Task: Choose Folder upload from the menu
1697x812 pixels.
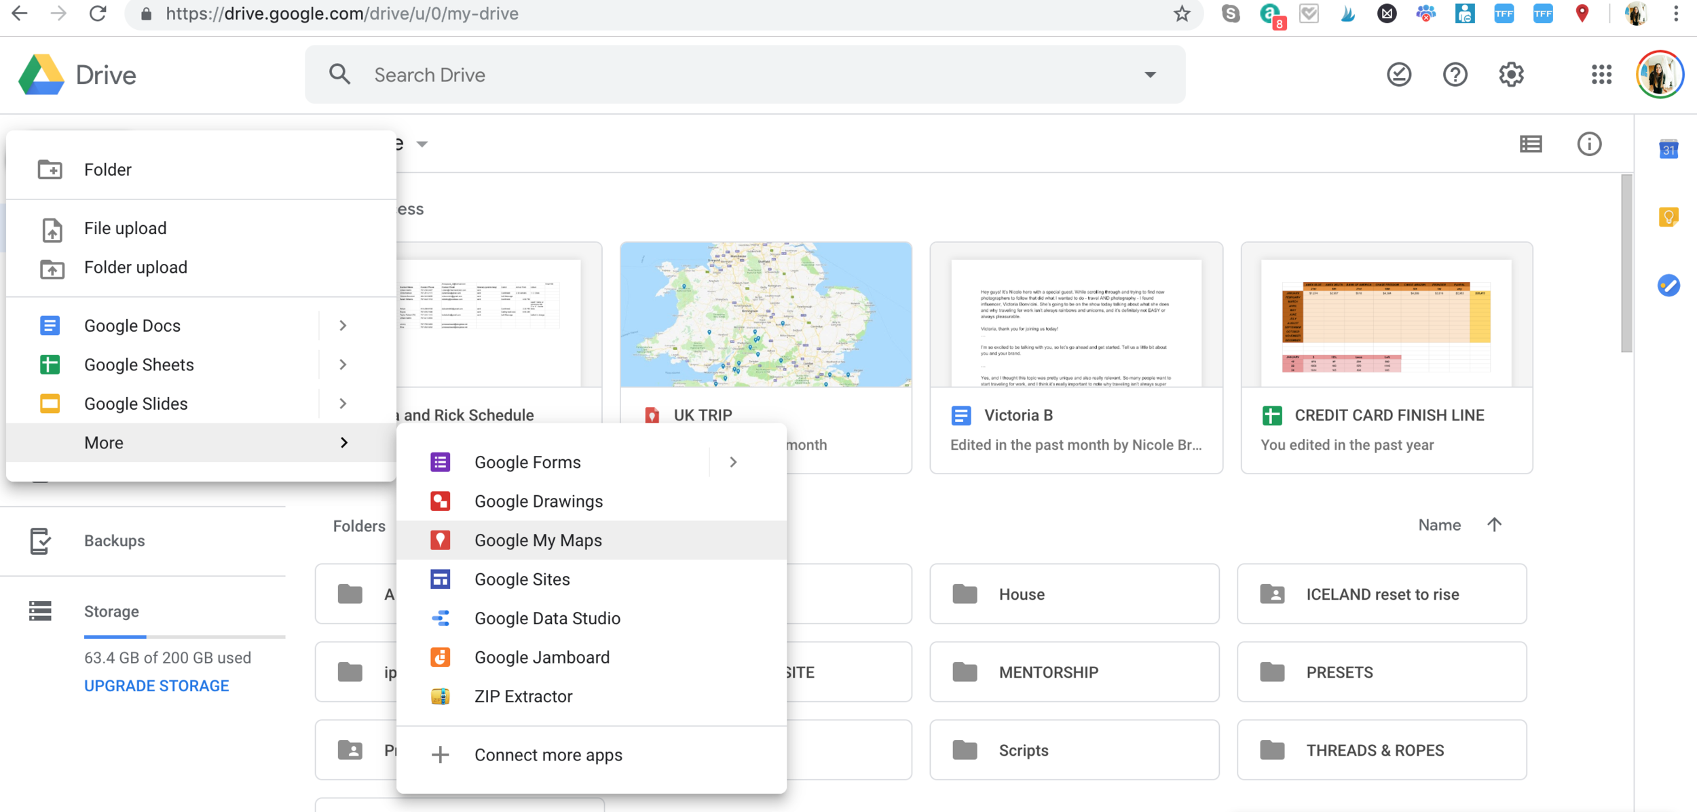Action: 201,267
